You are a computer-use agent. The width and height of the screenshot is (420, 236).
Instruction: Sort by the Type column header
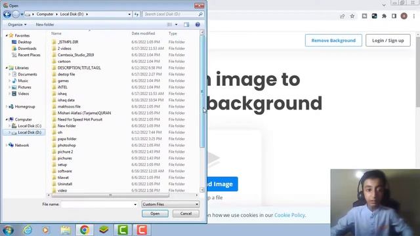coord(173,33)
